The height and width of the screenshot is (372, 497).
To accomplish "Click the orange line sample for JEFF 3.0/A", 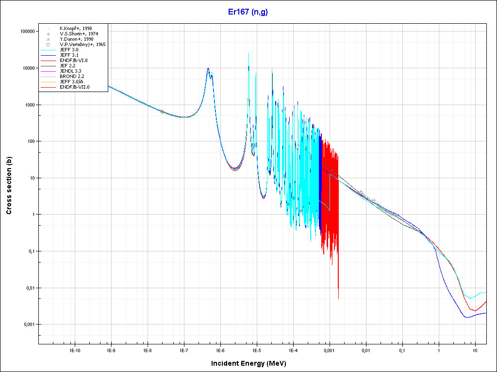I will (x=49, y=82).
